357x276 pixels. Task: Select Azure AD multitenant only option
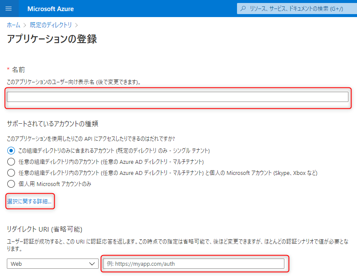(x=11, y=162)
